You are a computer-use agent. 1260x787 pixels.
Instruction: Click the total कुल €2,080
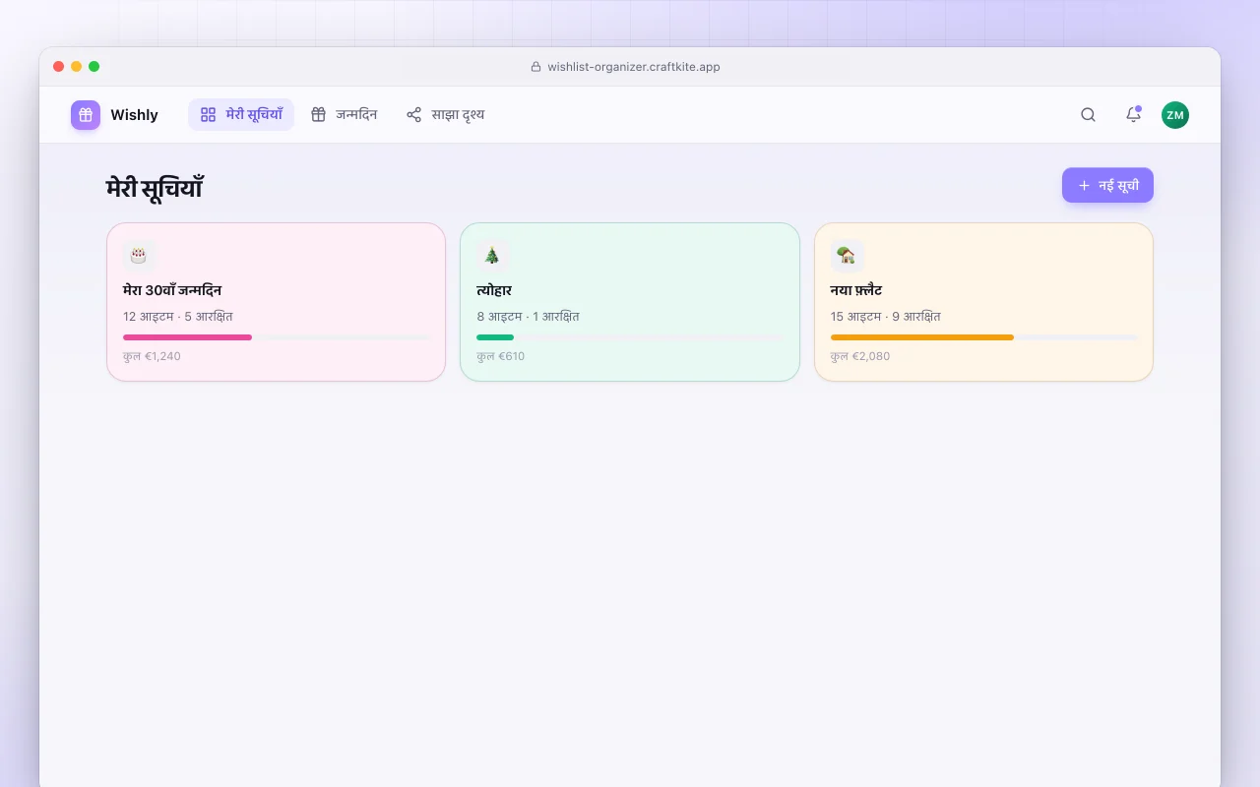[x=860, y=356]
